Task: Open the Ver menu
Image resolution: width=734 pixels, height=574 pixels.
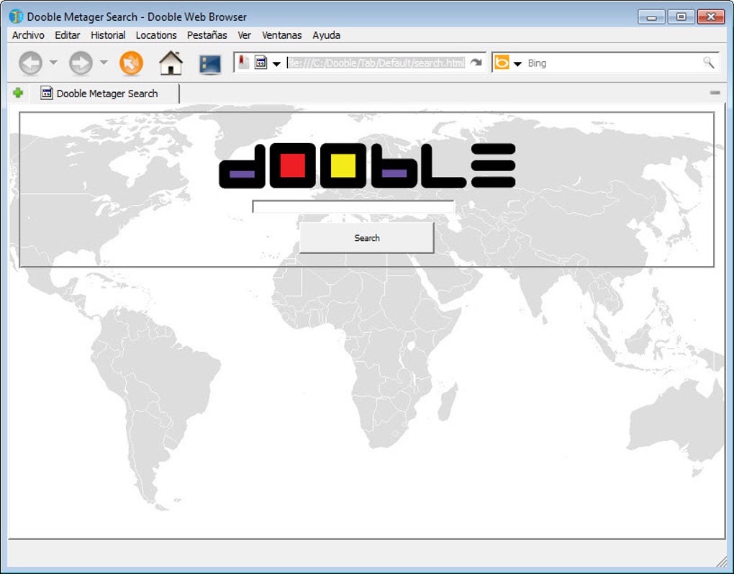Action: [245, 35]
